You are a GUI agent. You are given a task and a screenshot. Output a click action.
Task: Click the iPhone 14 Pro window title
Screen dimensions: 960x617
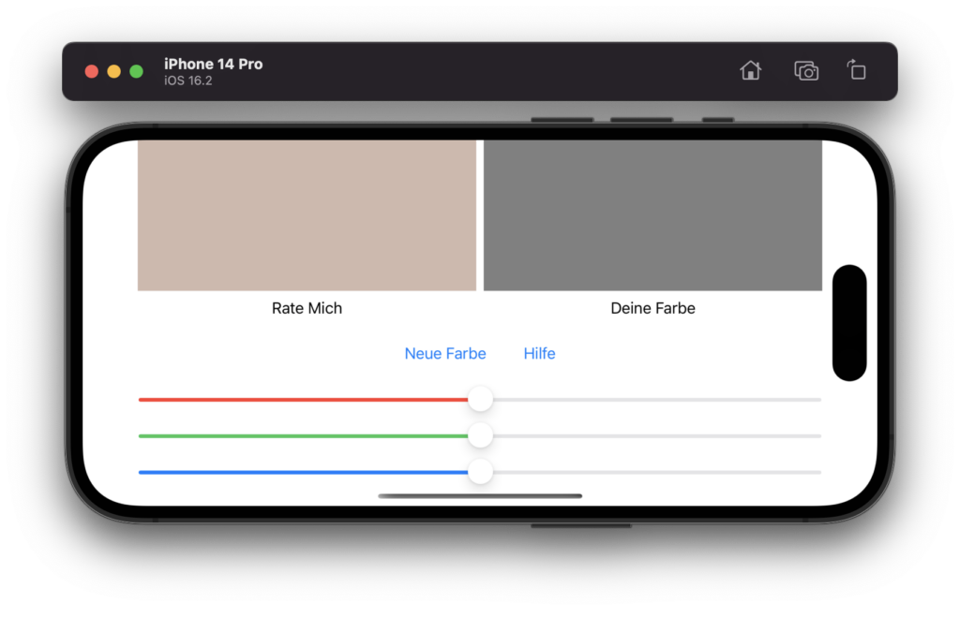click(x=213, y=64)
